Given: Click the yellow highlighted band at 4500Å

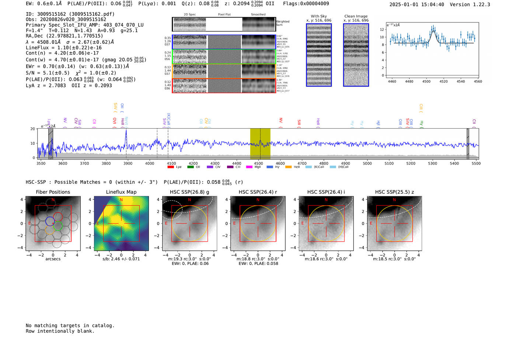Looking at the screenshot, I should pos(260,144).
